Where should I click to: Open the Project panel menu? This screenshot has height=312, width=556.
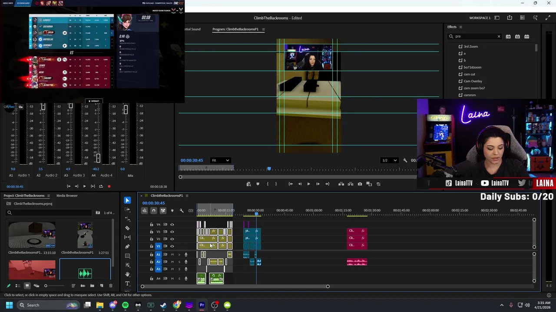48,196
